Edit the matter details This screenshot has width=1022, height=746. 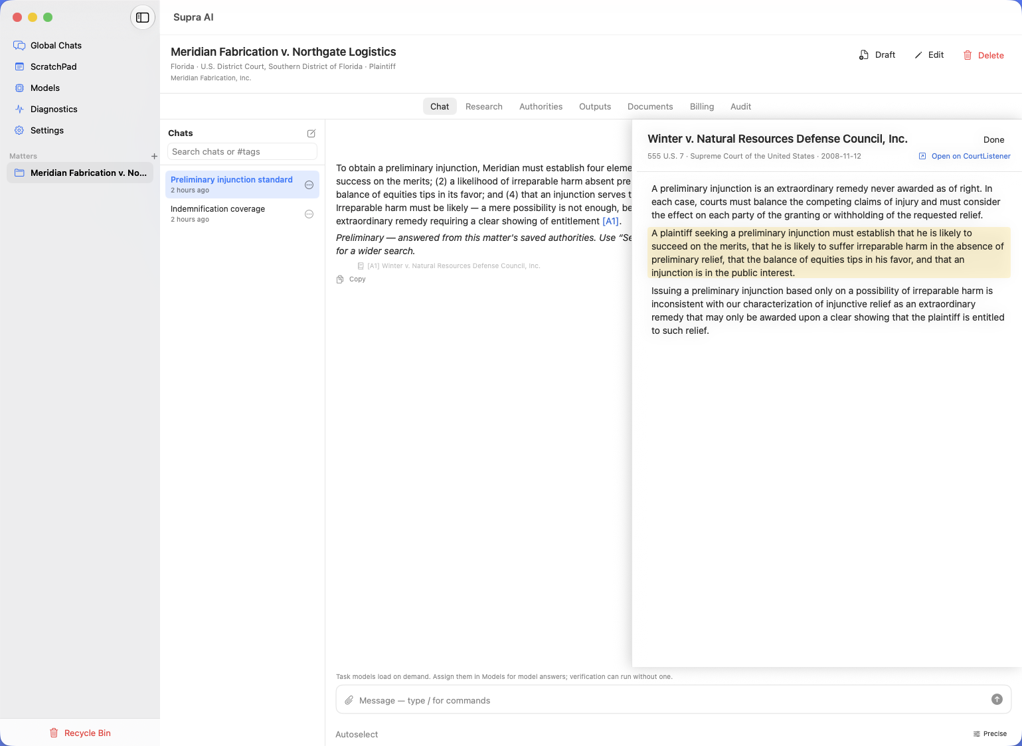click(x=929, y=54)
